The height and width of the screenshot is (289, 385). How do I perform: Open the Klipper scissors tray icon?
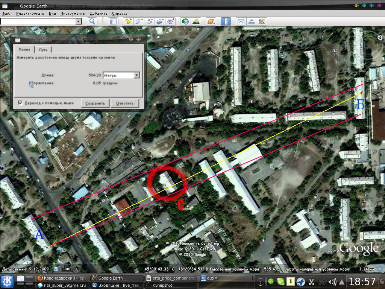point(311,282)
